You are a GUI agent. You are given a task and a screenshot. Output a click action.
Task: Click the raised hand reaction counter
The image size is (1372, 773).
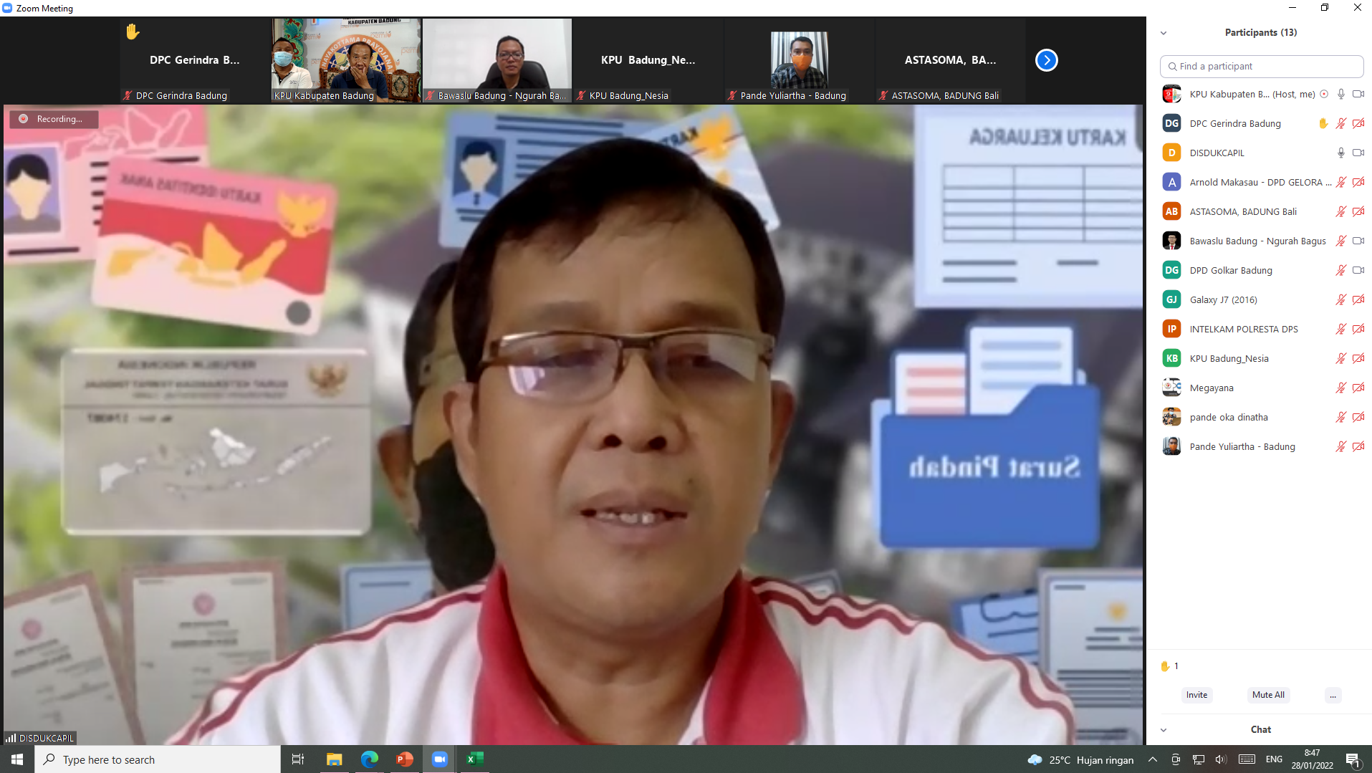click(x=1169, y=666)
